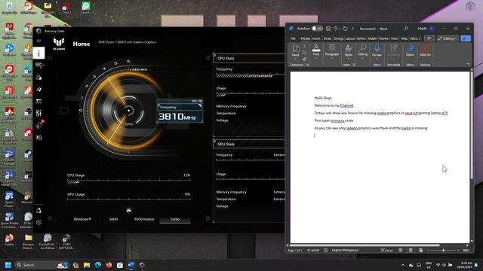Image resolution: width=483 pixels, height=271 pixels.
Task: Open the Devices icon in Armoury Crate sidebar
Action: [38, 65]
